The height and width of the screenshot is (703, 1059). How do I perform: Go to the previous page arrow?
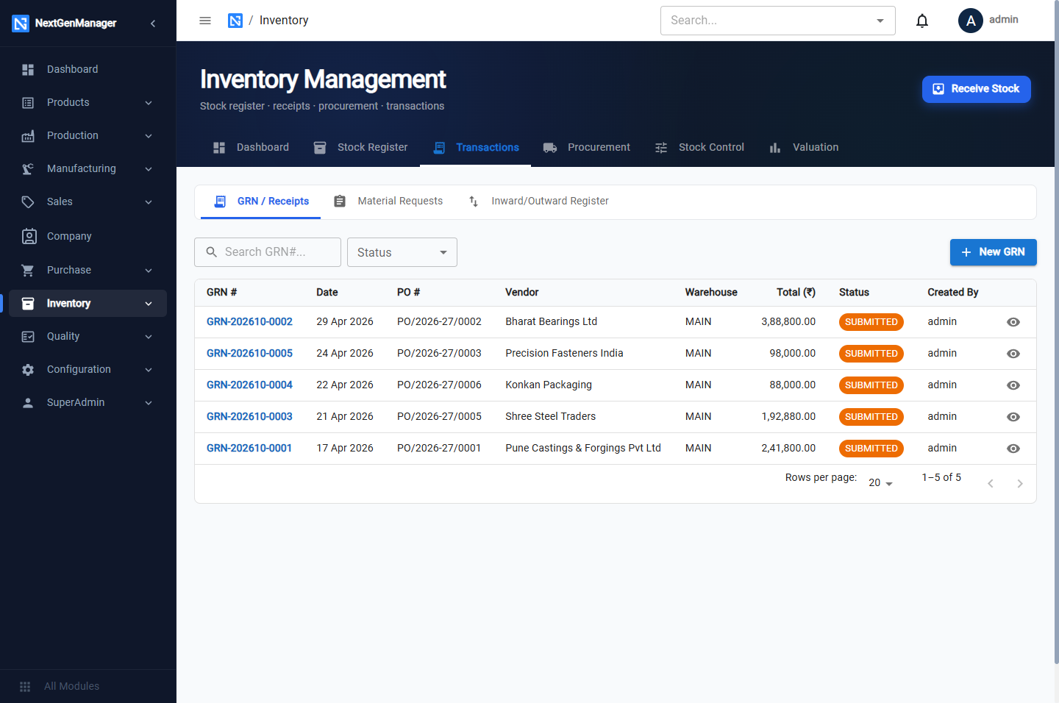[x=991, y=483]
